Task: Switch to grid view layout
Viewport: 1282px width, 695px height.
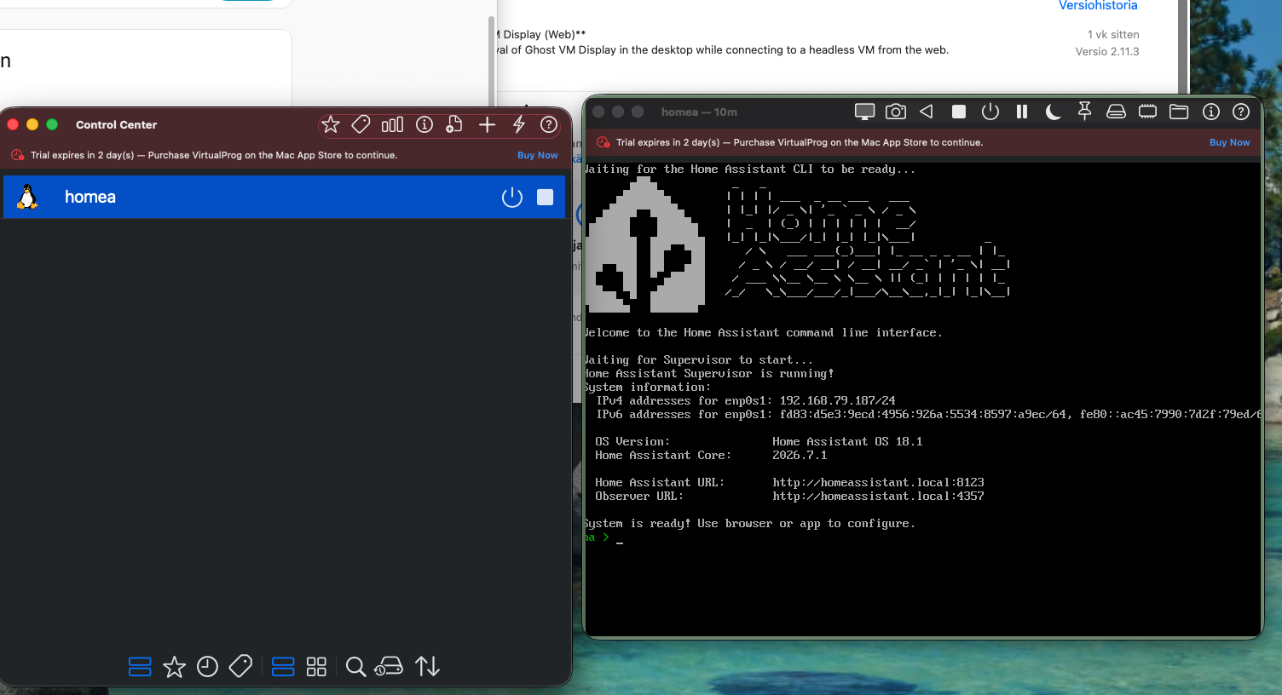Action: pos(316,667)
